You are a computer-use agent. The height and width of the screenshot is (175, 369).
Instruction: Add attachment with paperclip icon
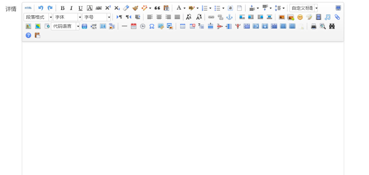pyautogui.click(x=337, y=17)
